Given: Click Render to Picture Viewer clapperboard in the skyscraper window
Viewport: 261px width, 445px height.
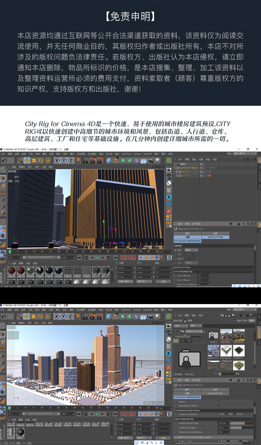Looking at the screenshot, I should pyautogui.click(x=93, y=160).
